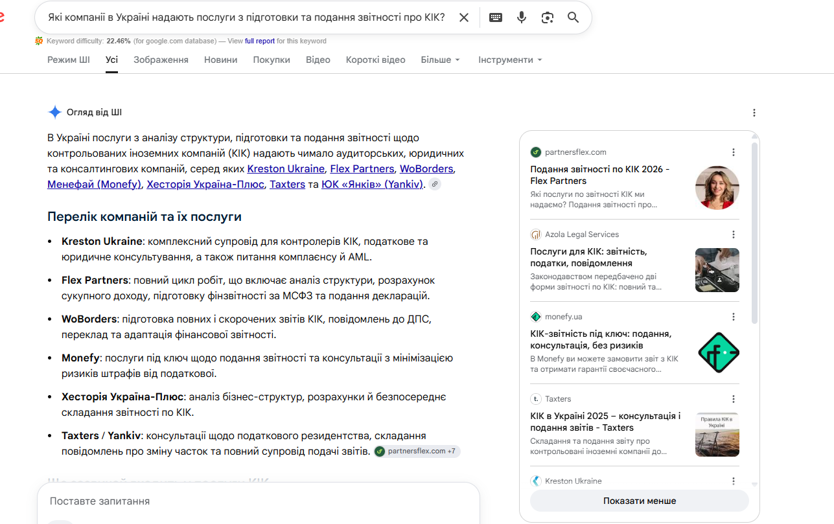This screenshot has width=834, height=524.
Task: Switch to the Відео tab
Action: tap(318, 60)
